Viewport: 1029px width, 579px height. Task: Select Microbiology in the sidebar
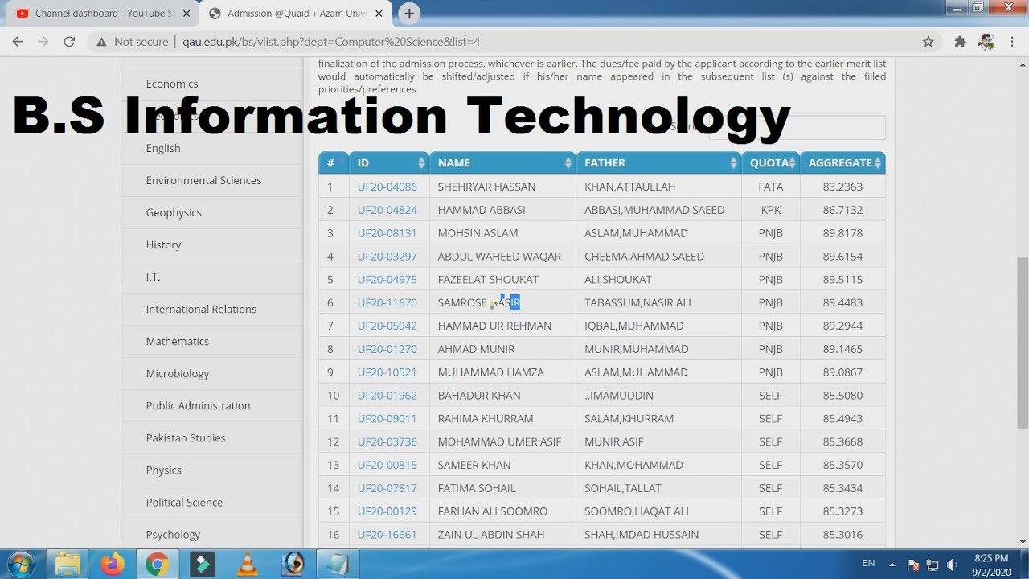point(178,373)
